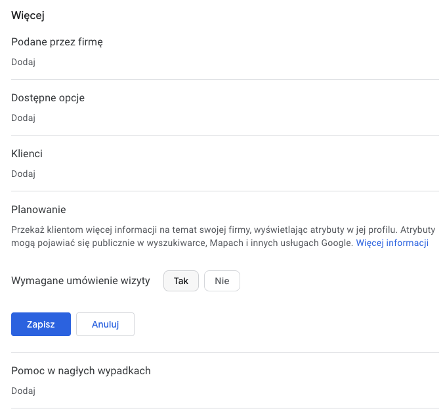Open the Więcej informacji link

[x=392, y=243]
